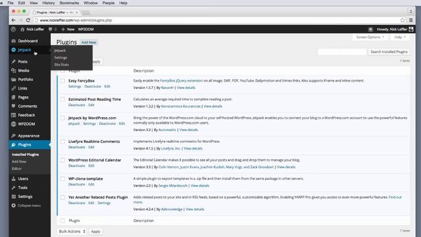Screen dimensions: 421x237
Task: Open the Add New plugins submenu item
Action: coord(19,161)
